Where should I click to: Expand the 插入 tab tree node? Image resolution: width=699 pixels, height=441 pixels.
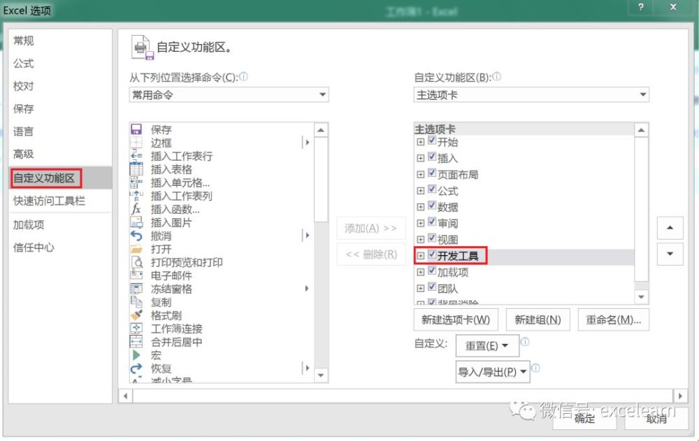pyautogui.click(x=420, y=158)
